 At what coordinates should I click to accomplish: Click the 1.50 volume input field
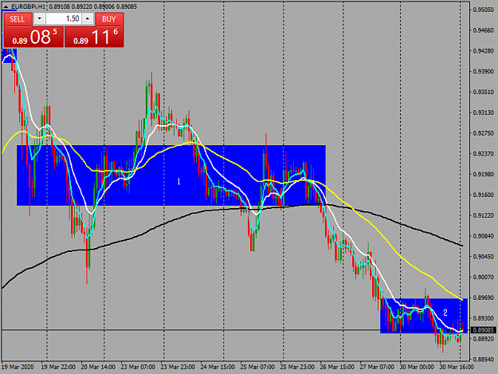click(64, 19)
